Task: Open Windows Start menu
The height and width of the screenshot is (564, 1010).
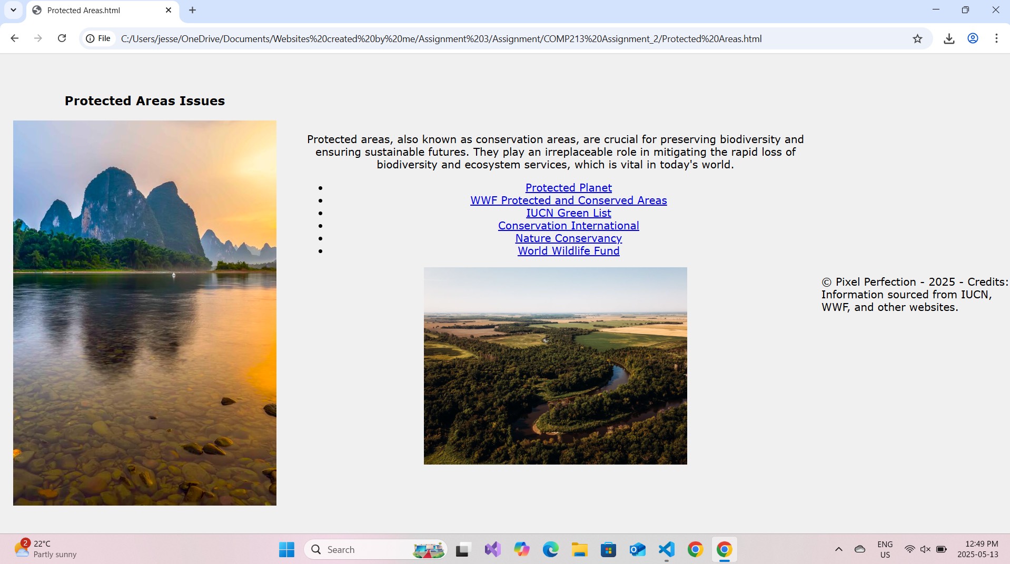Action: click(x=286, y=549)
